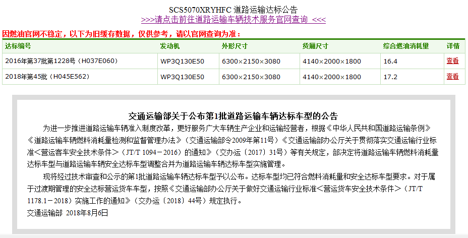
Task: Click the paragraph starting 现将经过技术审查和公示
Action: click(231, 189)
